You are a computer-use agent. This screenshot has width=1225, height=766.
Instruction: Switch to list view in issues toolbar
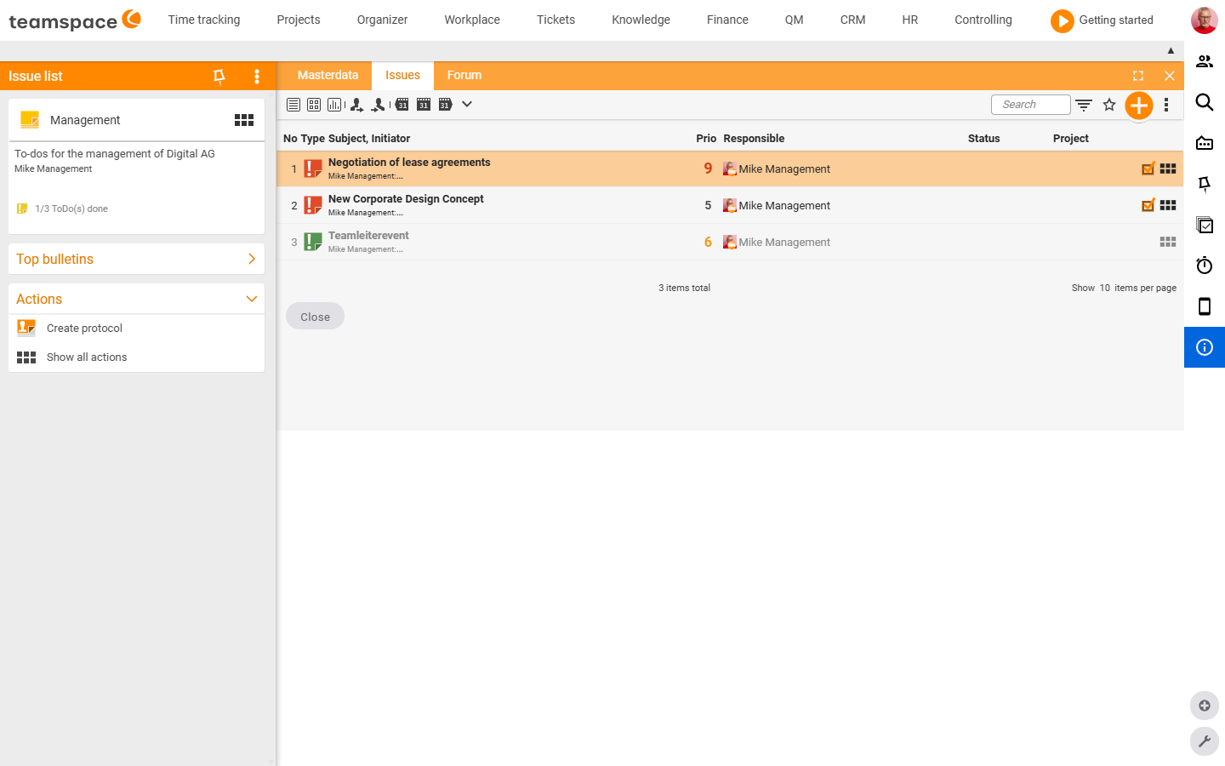coord(293,105)
